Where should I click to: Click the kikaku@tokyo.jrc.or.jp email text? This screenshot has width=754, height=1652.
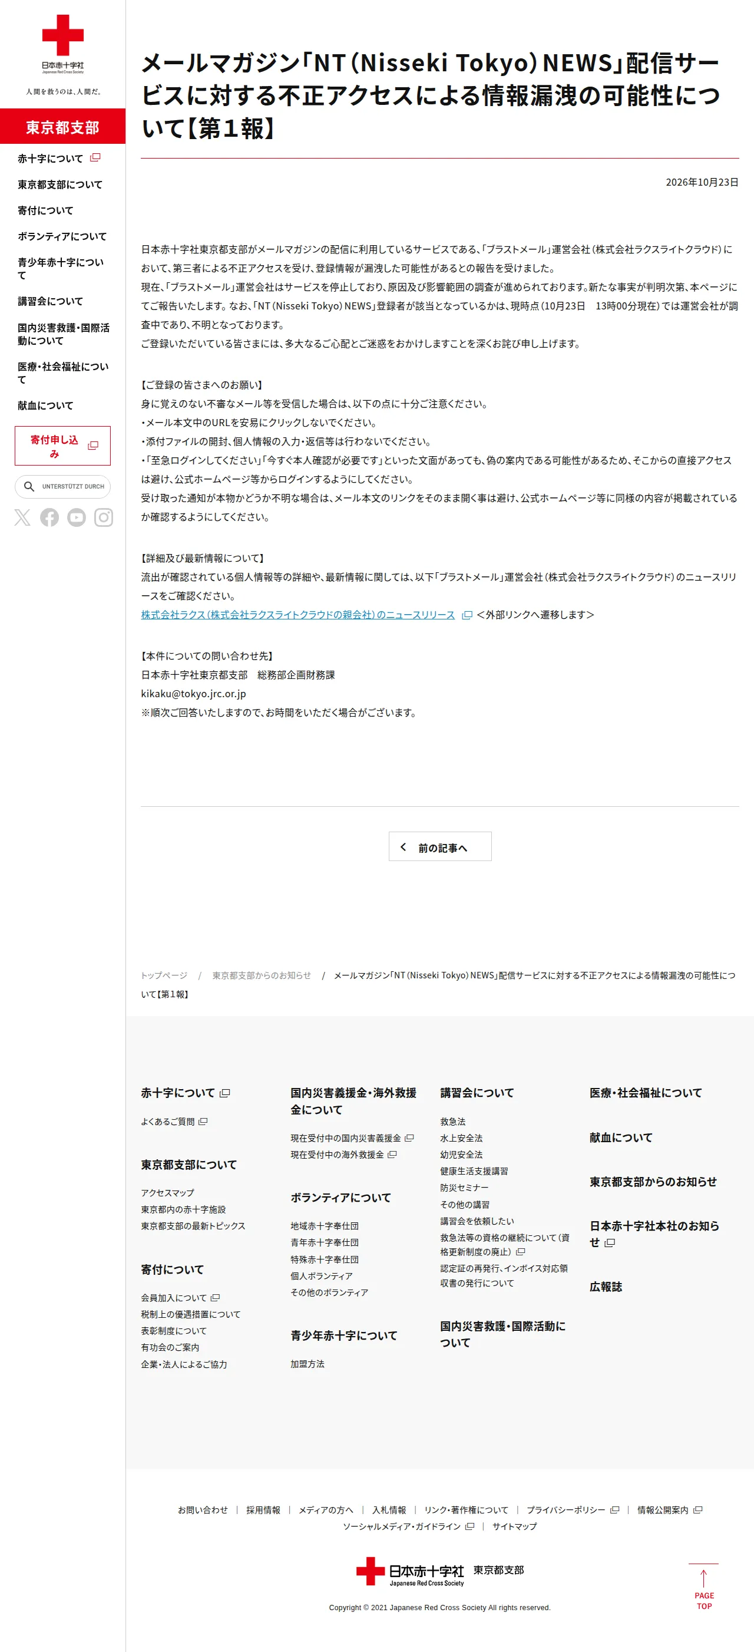194,694
